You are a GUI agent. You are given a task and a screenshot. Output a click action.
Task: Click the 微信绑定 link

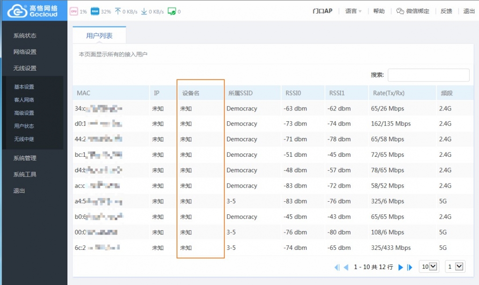pos(418,11)
